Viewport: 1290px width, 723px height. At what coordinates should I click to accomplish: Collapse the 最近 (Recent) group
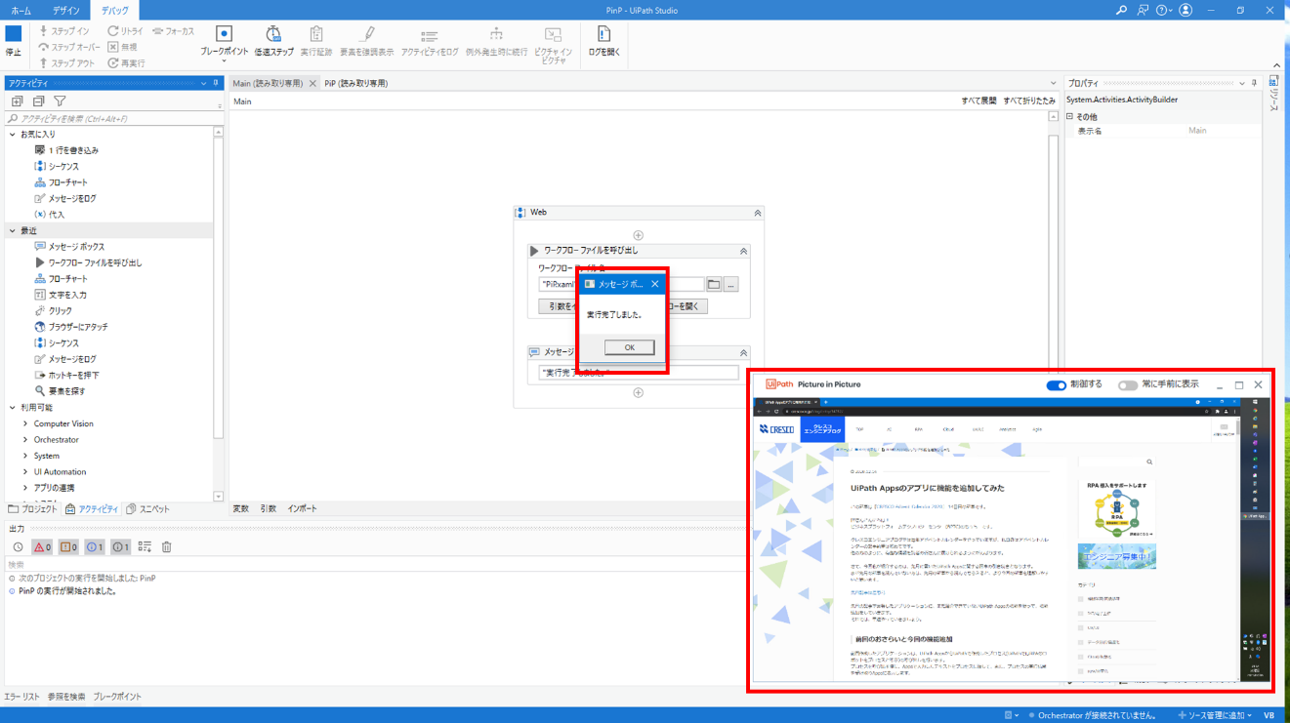click(13, 231)
